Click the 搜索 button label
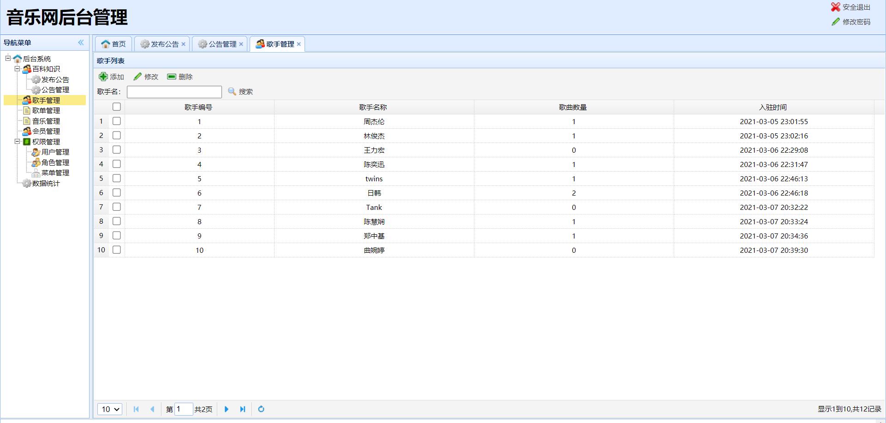This screenshot has height=423, width=886. (245, 91)
